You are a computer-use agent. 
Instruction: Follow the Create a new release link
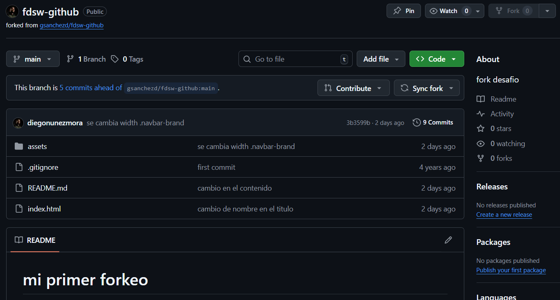click(x=504, y=215)
